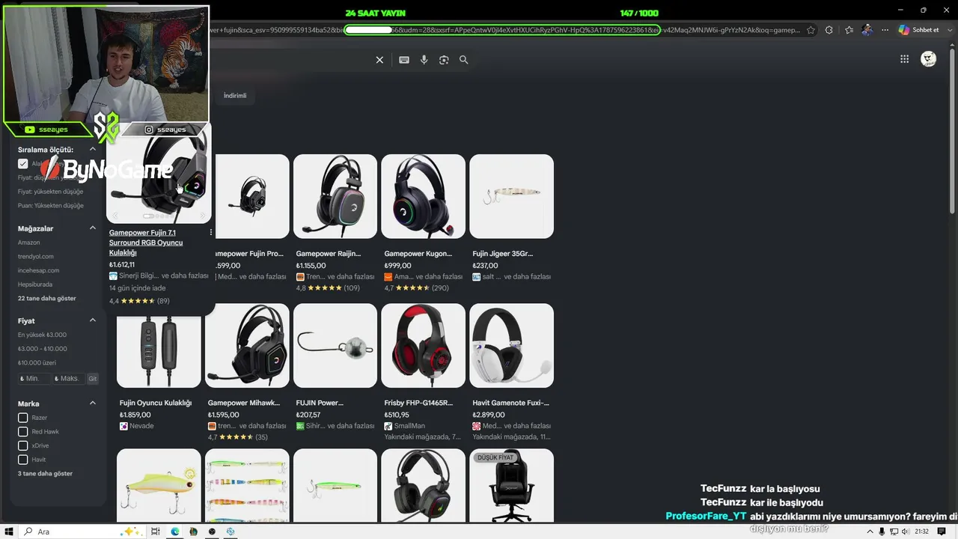The width and height of the screenshot is (958, 539).
Task: Sort by Fiyat: yüksekten düşüğe
Action: point(51,192)
